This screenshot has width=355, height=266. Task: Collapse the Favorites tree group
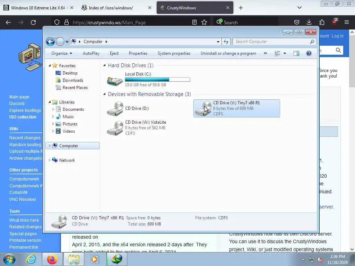tap(50, 65)
